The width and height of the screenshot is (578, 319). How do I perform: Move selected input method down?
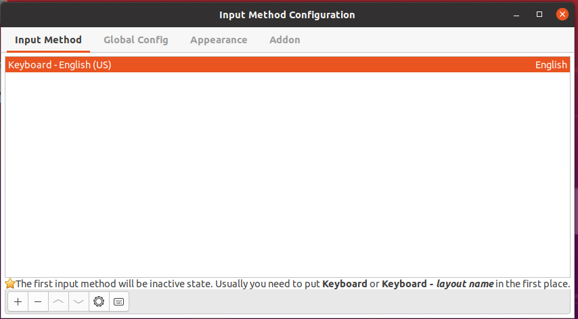coord(79,301)
